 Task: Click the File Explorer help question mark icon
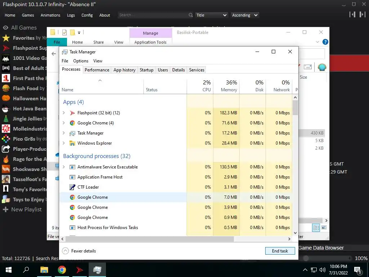[325, 42]
